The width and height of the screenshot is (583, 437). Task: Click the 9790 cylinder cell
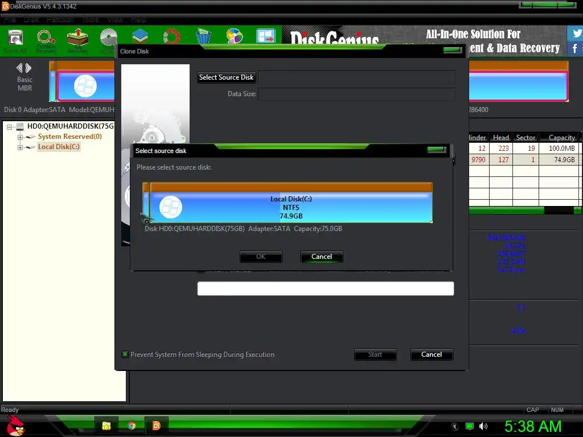coord(479,160)
